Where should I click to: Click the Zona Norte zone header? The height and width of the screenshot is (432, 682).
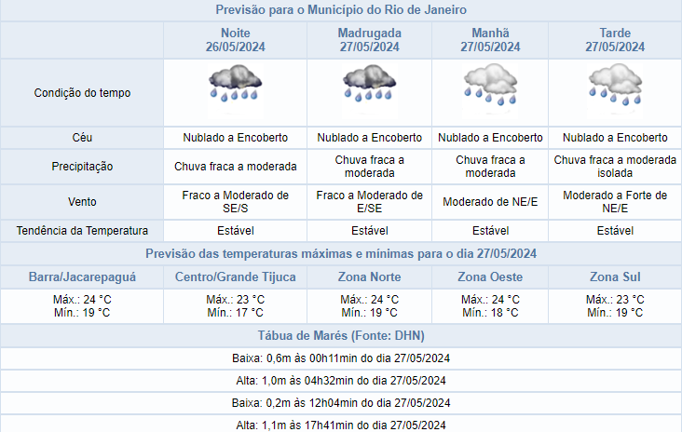coord(369,277)
